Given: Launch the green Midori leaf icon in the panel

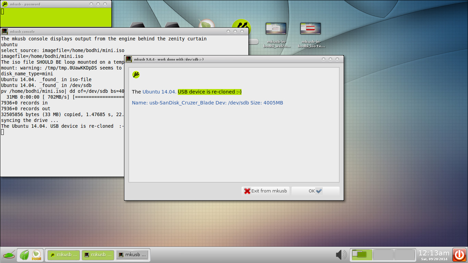Looking at the screenshot, I should (x=24, y=255).
